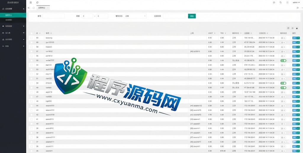303x153 pixels.
Task: Click the upline cell '[56] cs10010'
Action: point(195,51)
